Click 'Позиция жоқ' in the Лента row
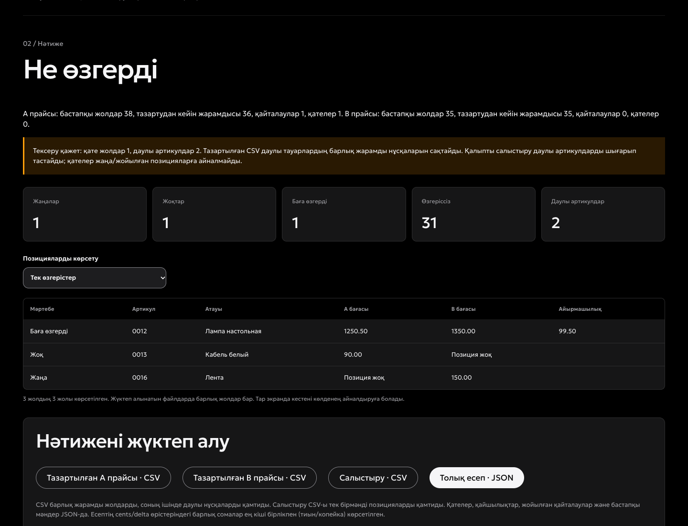This screenshot has width=688, height=526. click(x=364, y=378)
